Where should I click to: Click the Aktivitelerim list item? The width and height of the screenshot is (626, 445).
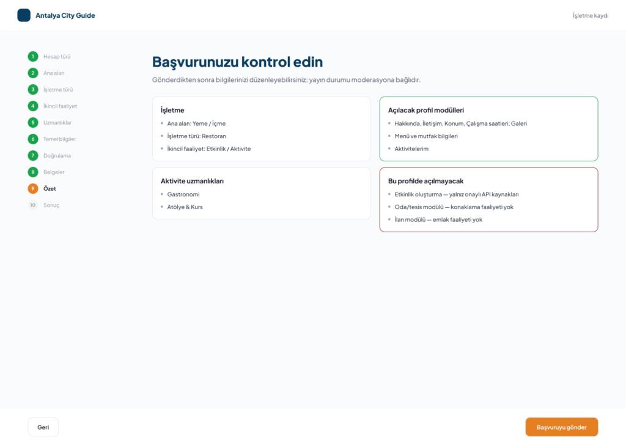coord(411,149)
